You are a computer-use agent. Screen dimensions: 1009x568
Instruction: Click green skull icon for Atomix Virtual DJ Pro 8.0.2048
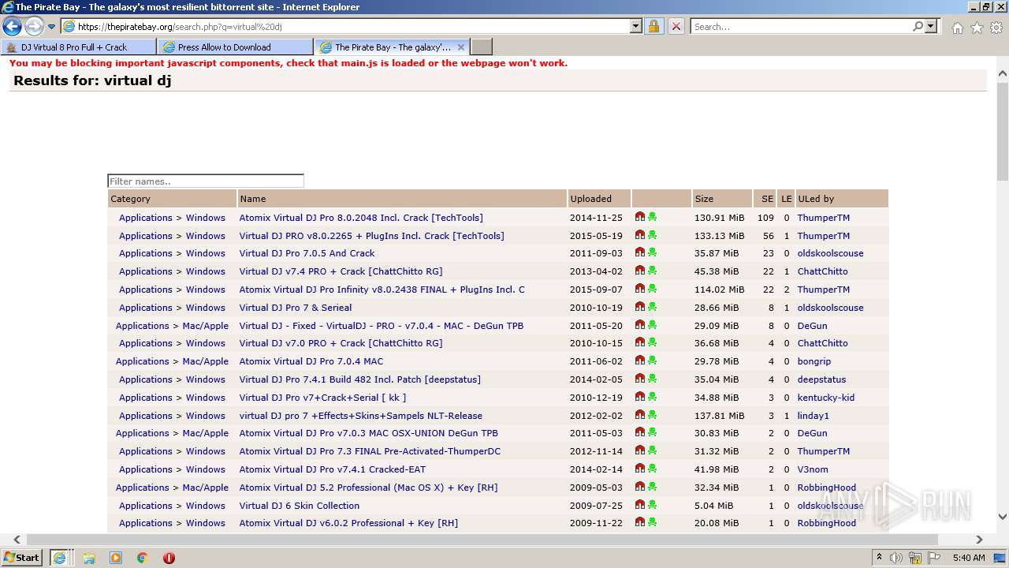[x=652, y=217]
